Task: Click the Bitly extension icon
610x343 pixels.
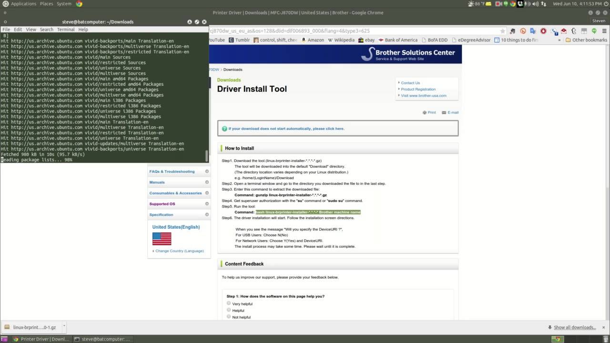Action: click(x=523, y=31)
